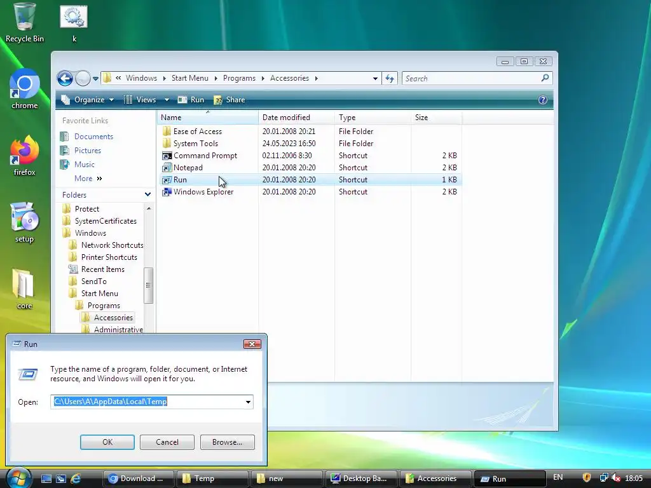This screenshot has height=488, width=651.
Task: Select the Notepad shortcut
Action: coord(188,168)
